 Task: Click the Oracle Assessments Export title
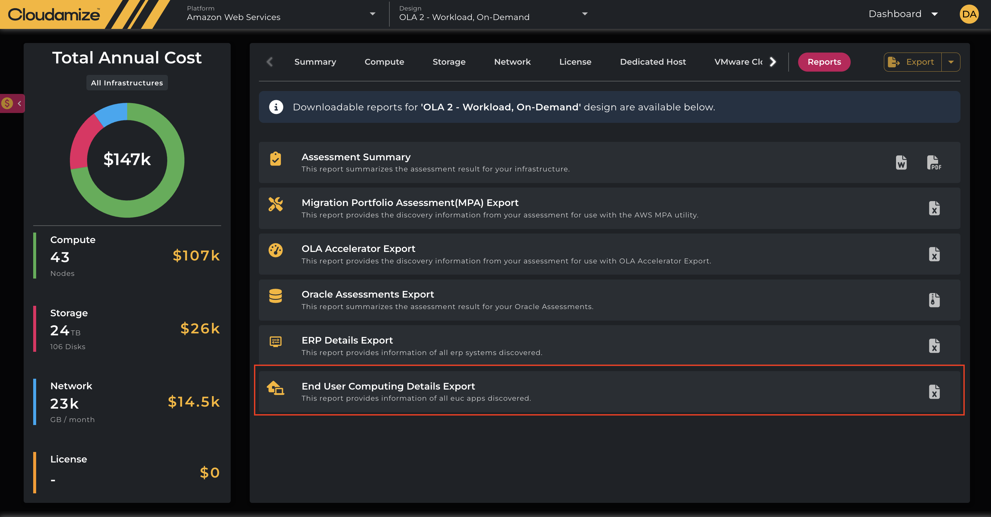tap(367, 294)
